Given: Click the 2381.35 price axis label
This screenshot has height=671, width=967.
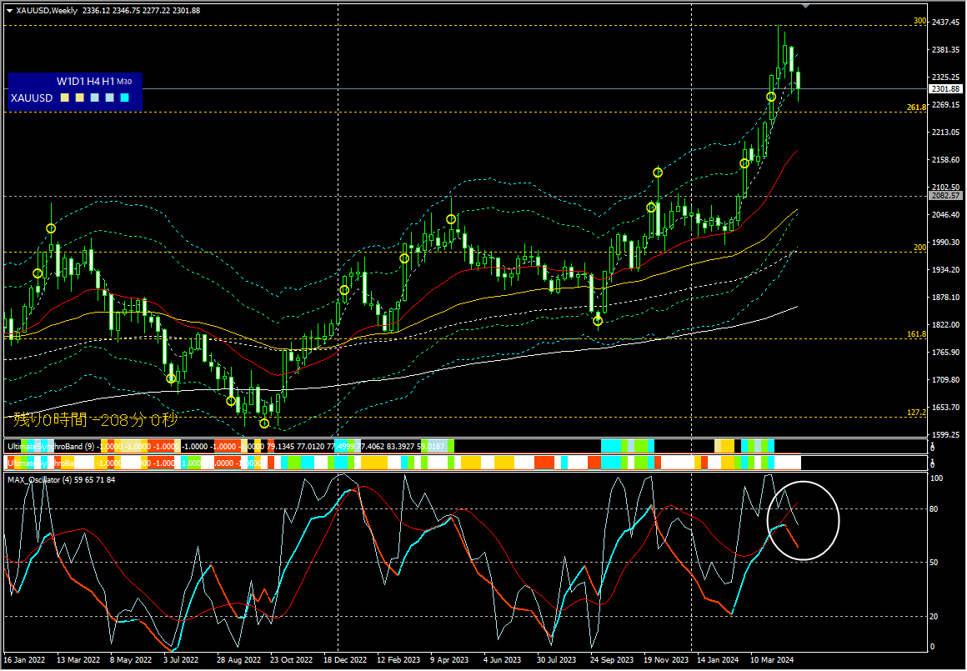Looking at the screenshot, I should pyautogui.click(x=946, y=50).
